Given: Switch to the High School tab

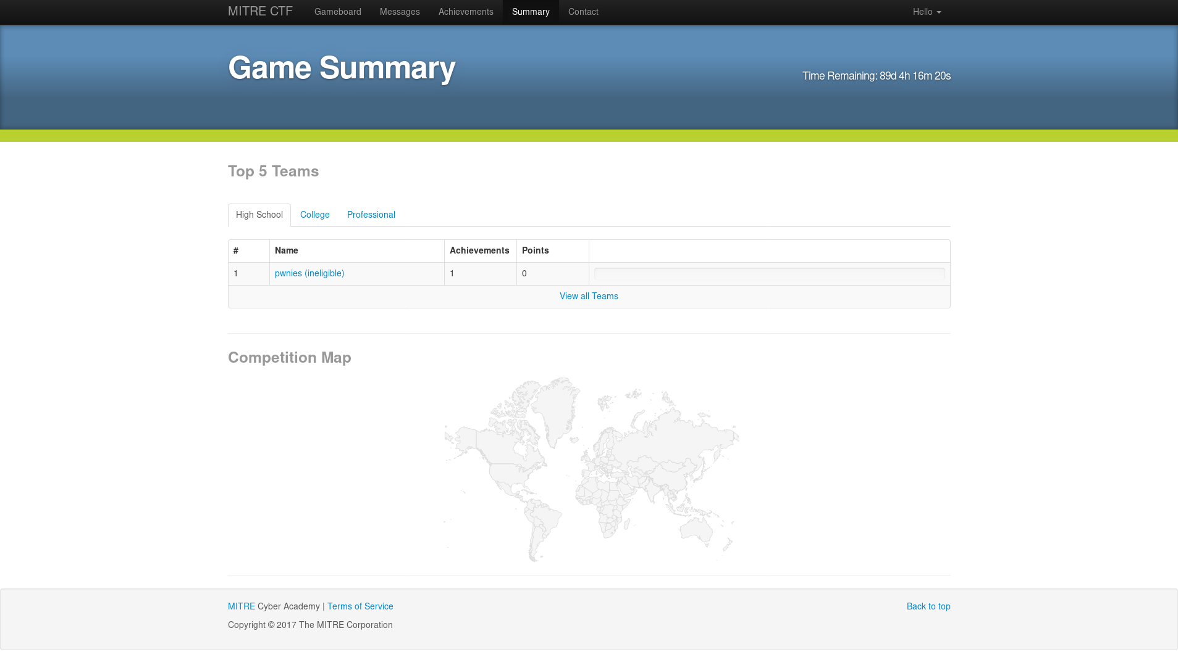Looking at the screenshot, I should [x=259, y=215].
